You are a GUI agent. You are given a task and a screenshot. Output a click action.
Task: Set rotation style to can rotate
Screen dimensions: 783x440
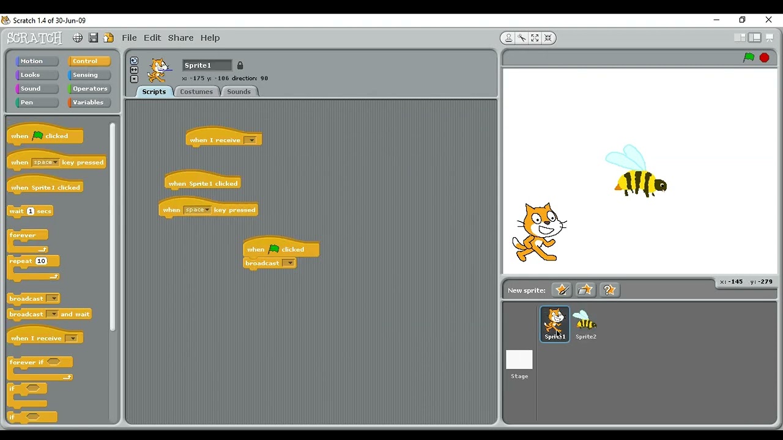pos(134,61)
